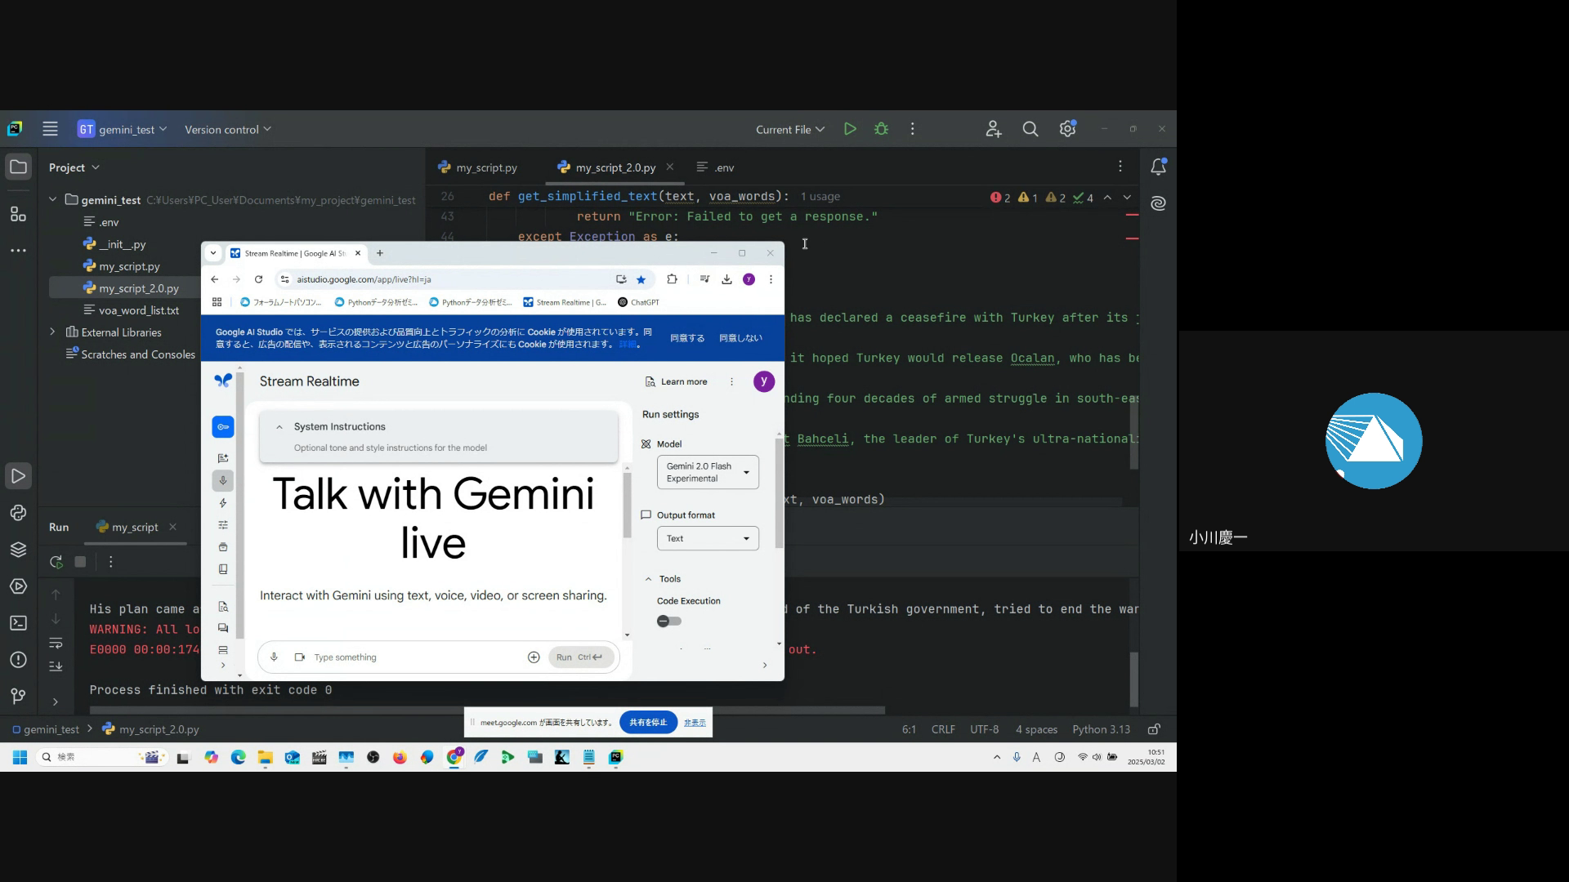The image size is (1569, 882).
Task: Bookmark star icon in Chrome address bar
Action: click(641, 279)
